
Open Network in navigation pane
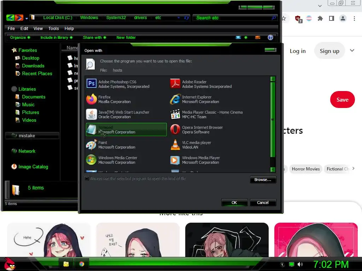(x=27, y=151)
